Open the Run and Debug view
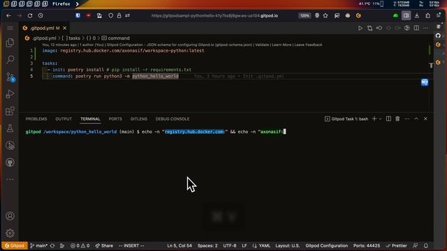The image size is (447, 251). click(x=10, y=94)
